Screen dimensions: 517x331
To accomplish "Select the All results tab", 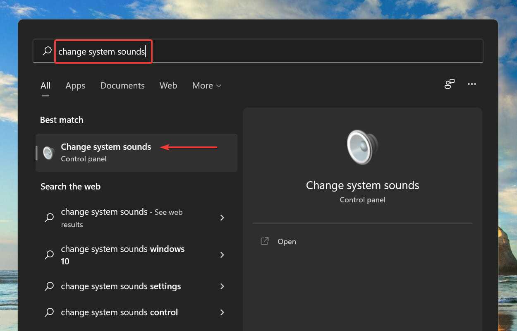I will pos(45,86).
